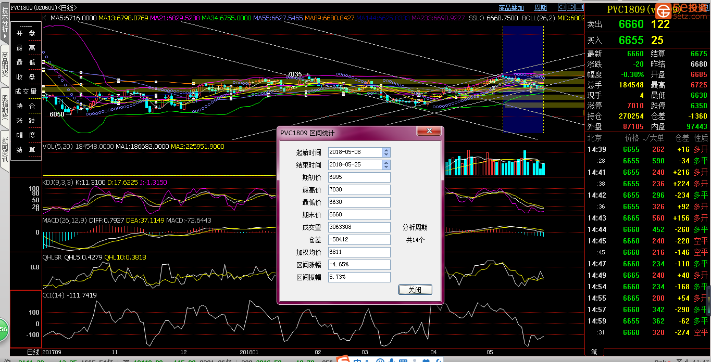
Task: Click the 起始时间 date field
Action: (x=355, y=152)
